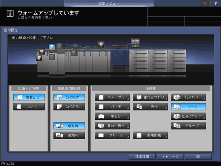
Task: Select 左右とじ binding direction
Action: 29,98
